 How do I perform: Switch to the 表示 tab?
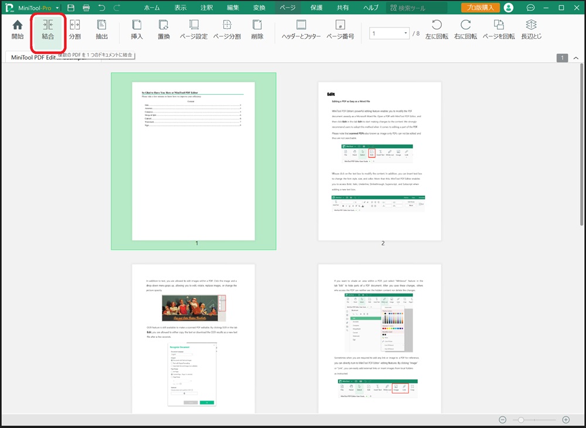180,8
